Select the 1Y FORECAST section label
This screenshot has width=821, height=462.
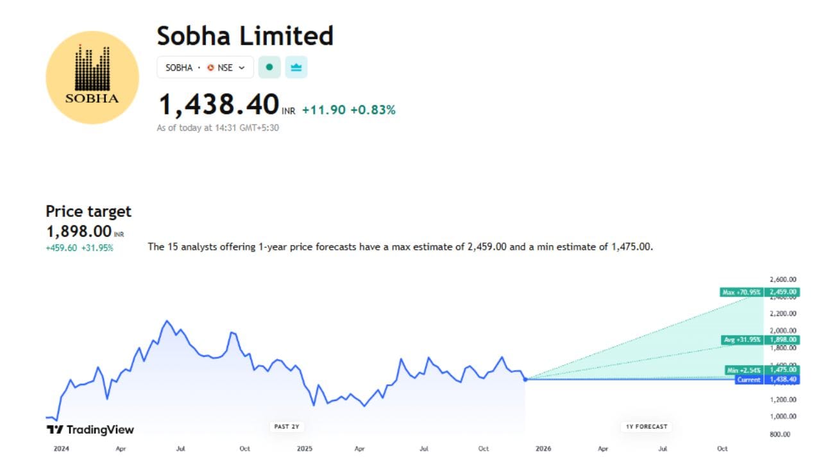coord(645,426)
